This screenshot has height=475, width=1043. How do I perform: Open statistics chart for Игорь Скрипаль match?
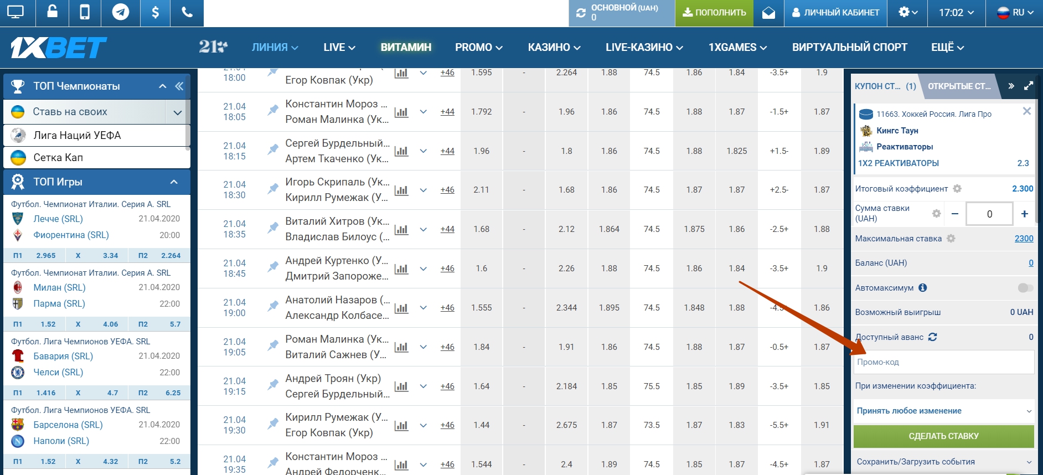pos(401,190)
